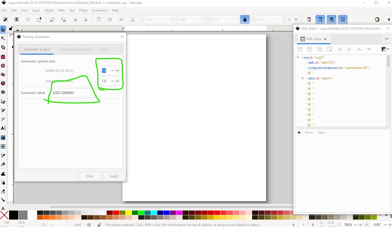Switch to the Schematic Connectors tab
Screen dimensions: 392x227
tap(75, 49)
